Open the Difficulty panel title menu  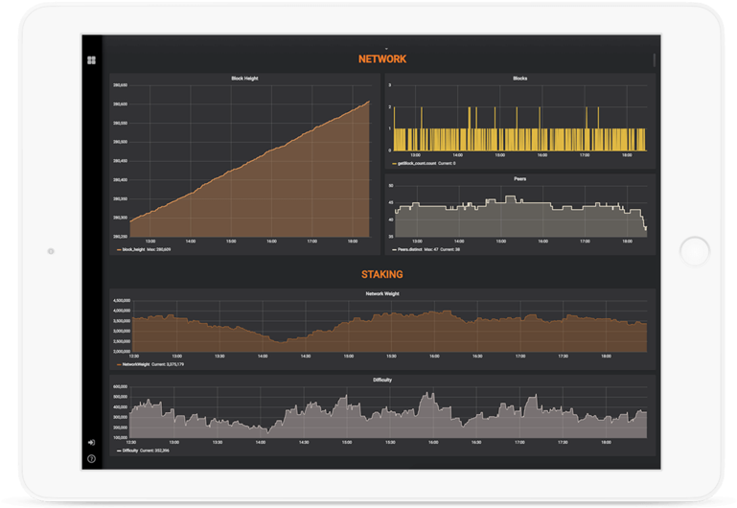tap(382, 380)
